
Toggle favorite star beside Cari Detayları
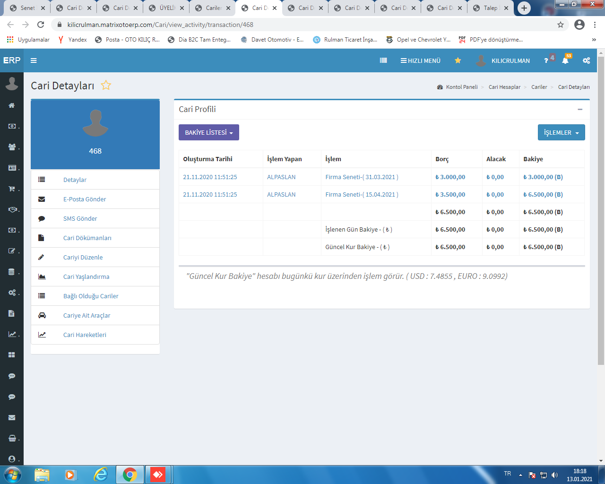tap(106, 86)
